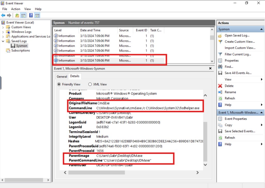
Task: Click the User DESKTOP-0V6VB41\Gabr value
Action: point(115,117)
